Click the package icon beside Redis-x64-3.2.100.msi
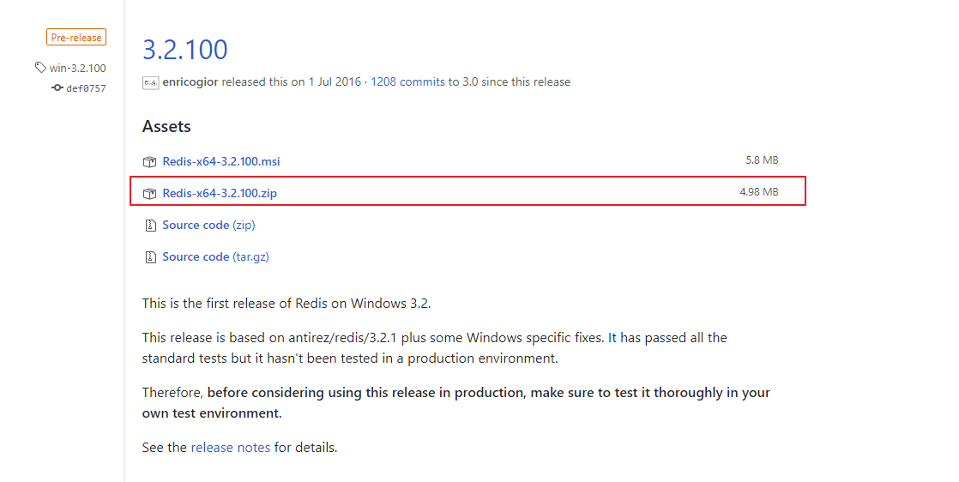The image size is (959, 482). tap(149, 161)
